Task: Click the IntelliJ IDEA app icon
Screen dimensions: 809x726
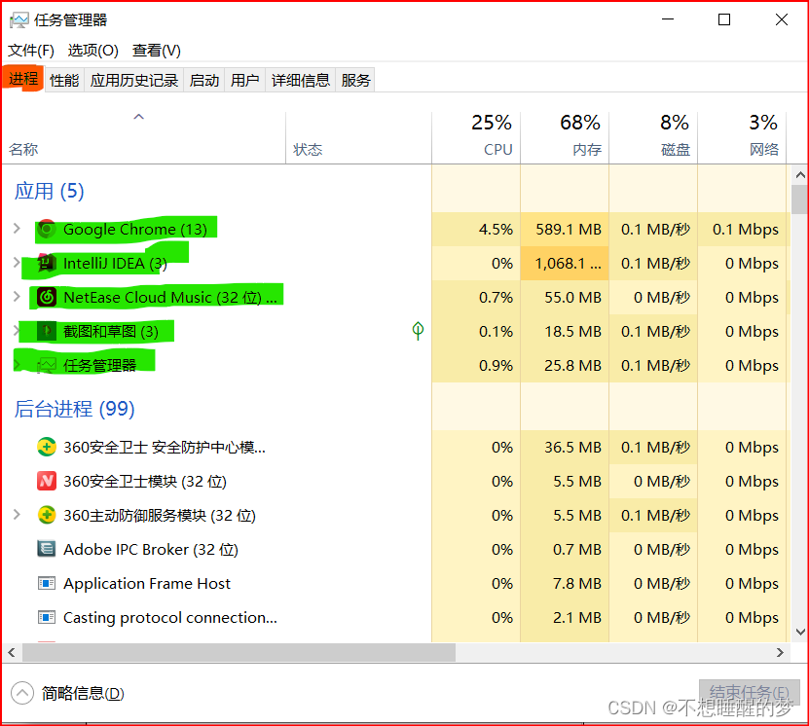Action: 47,263
